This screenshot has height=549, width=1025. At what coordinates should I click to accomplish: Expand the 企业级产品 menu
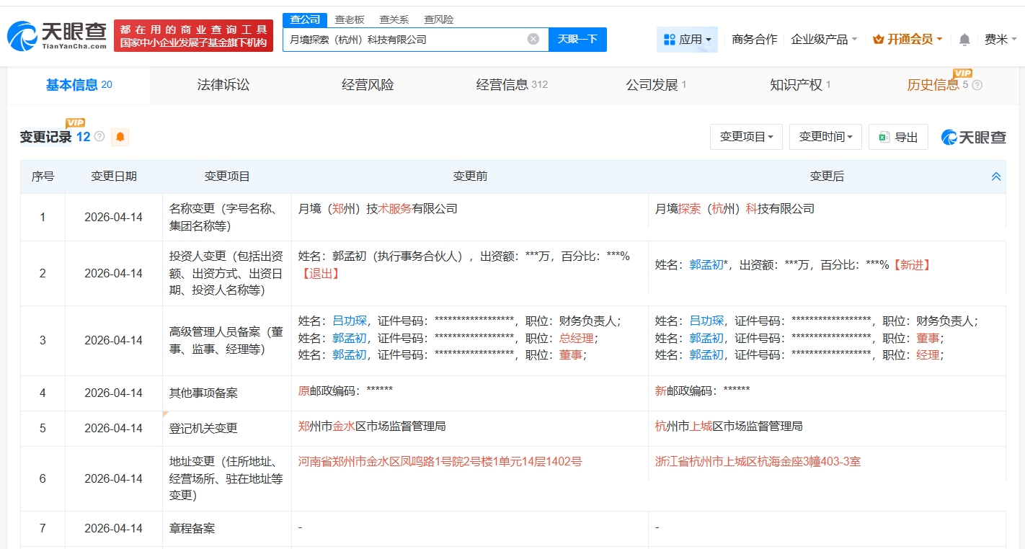tap(824, 40)
